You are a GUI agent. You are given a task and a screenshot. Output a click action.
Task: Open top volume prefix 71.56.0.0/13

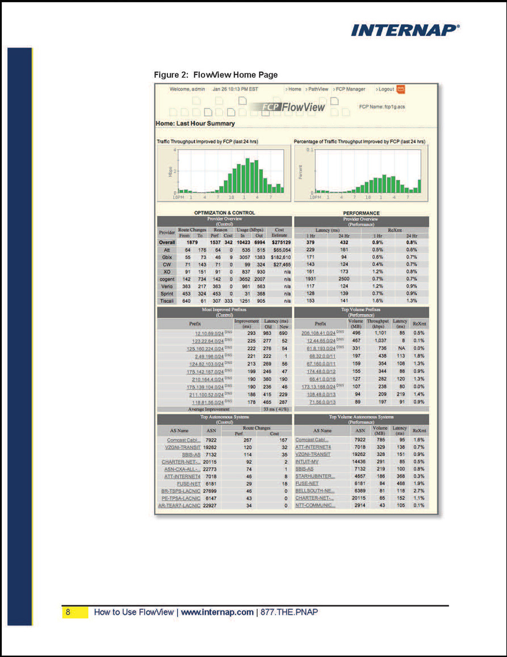322,402
